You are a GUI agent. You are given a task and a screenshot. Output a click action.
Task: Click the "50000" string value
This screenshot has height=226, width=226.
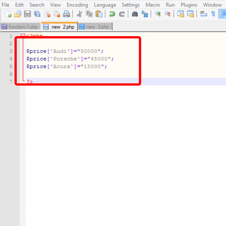89,51
